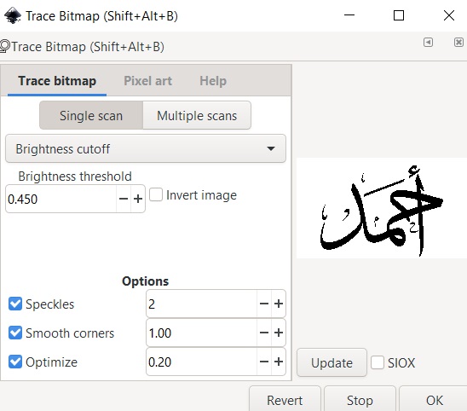Click the Revert button
467x411 pixels.
tap(285, 400)
